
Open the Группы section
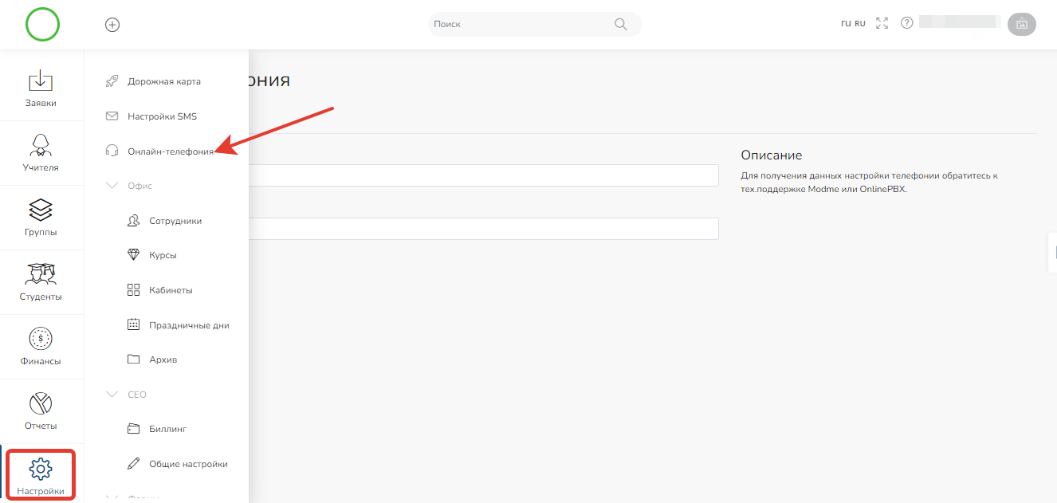41,210
